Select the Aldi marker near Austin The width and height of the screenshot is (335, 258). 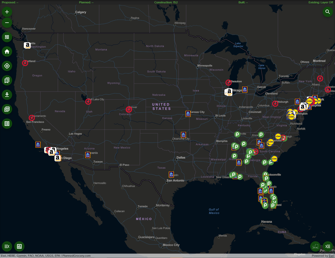coord(171,174)
